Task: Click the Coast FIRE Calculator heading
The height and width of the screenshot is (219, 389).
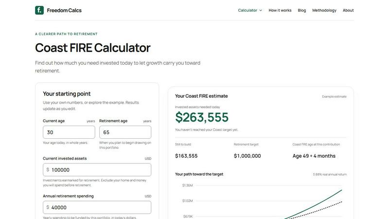Action: [93, 48]
